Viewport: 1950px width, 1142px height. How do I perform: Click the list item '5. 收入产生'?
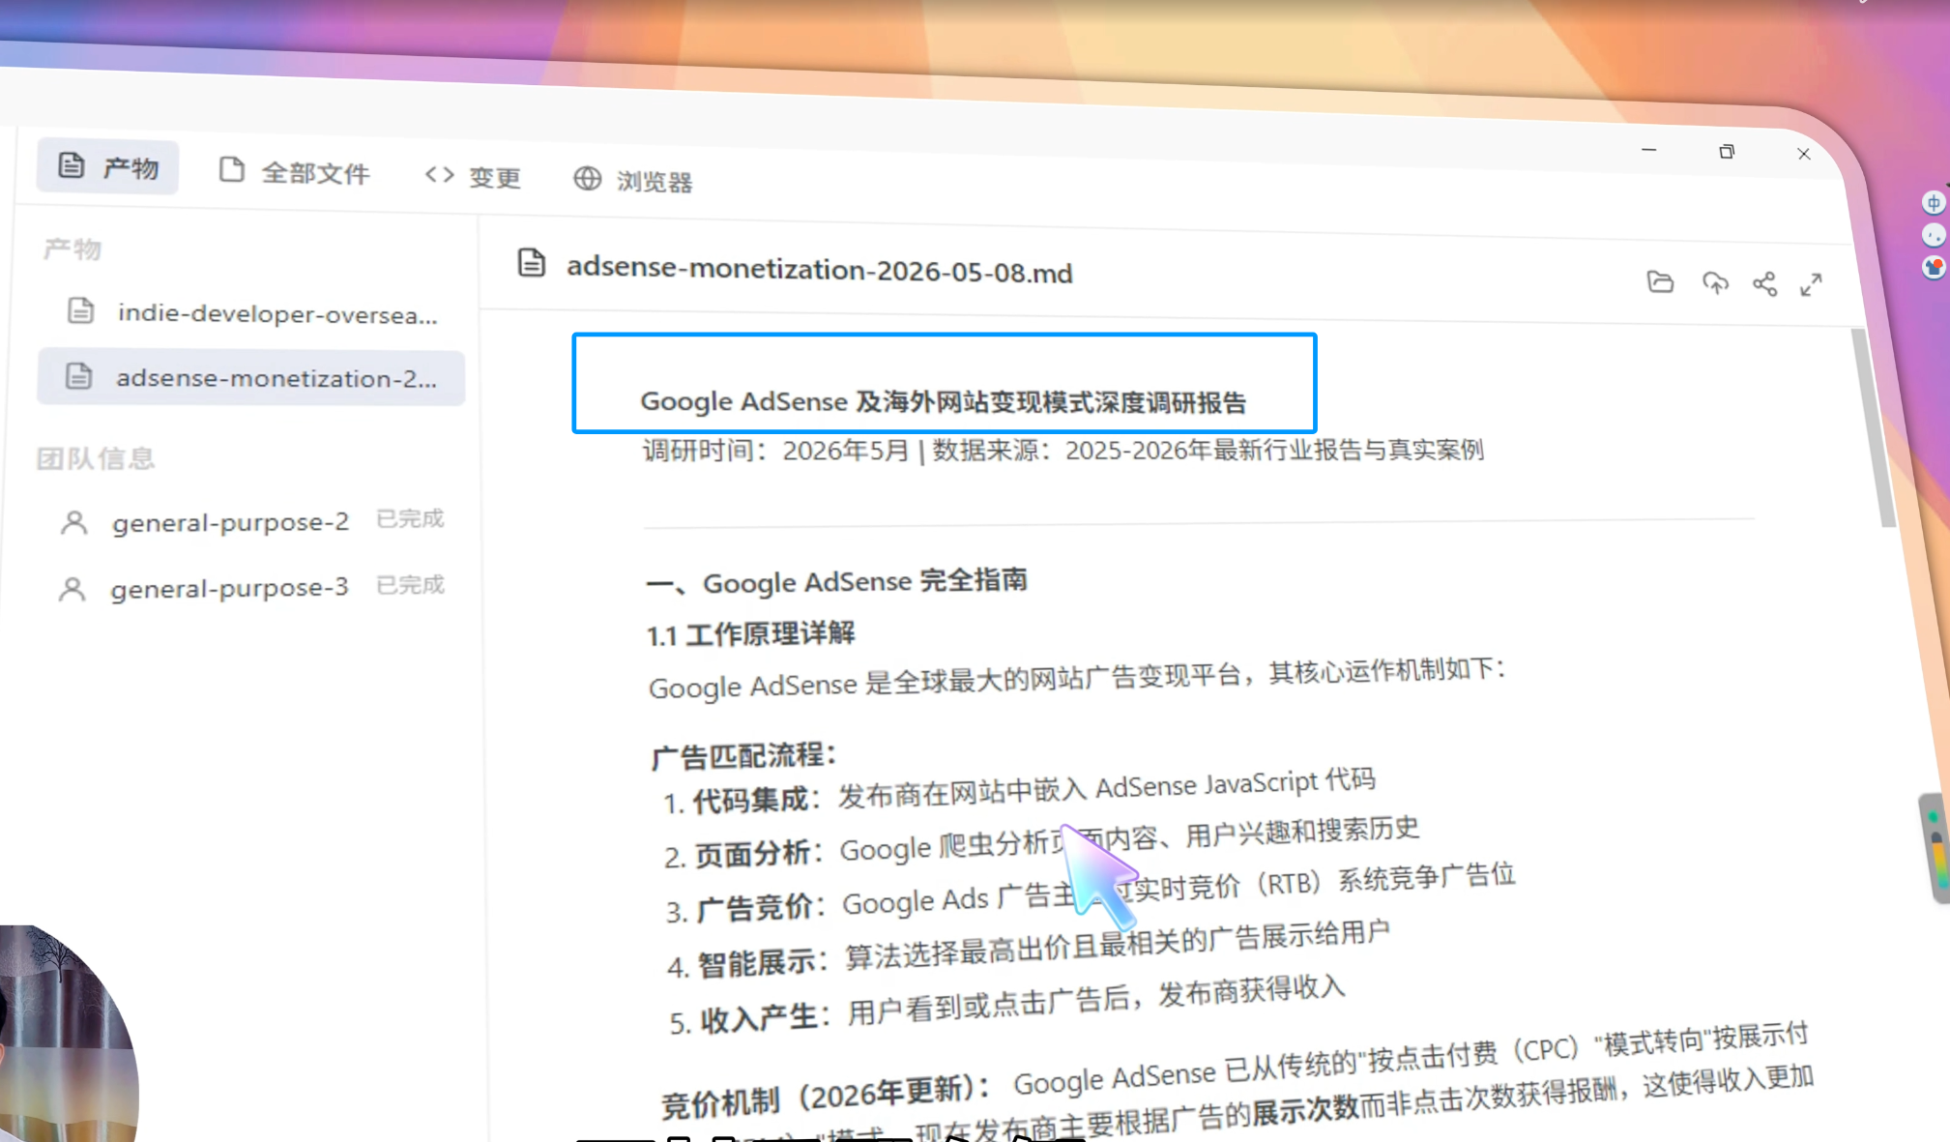(x=1007, y=1004)
